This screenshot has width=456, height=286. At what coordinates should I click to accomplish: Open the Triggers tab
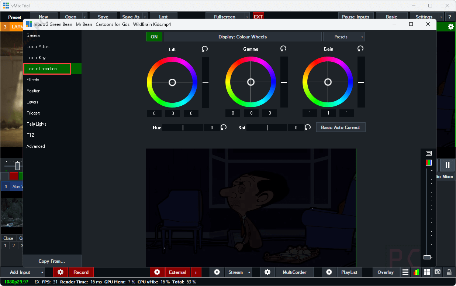coord(52,113)
